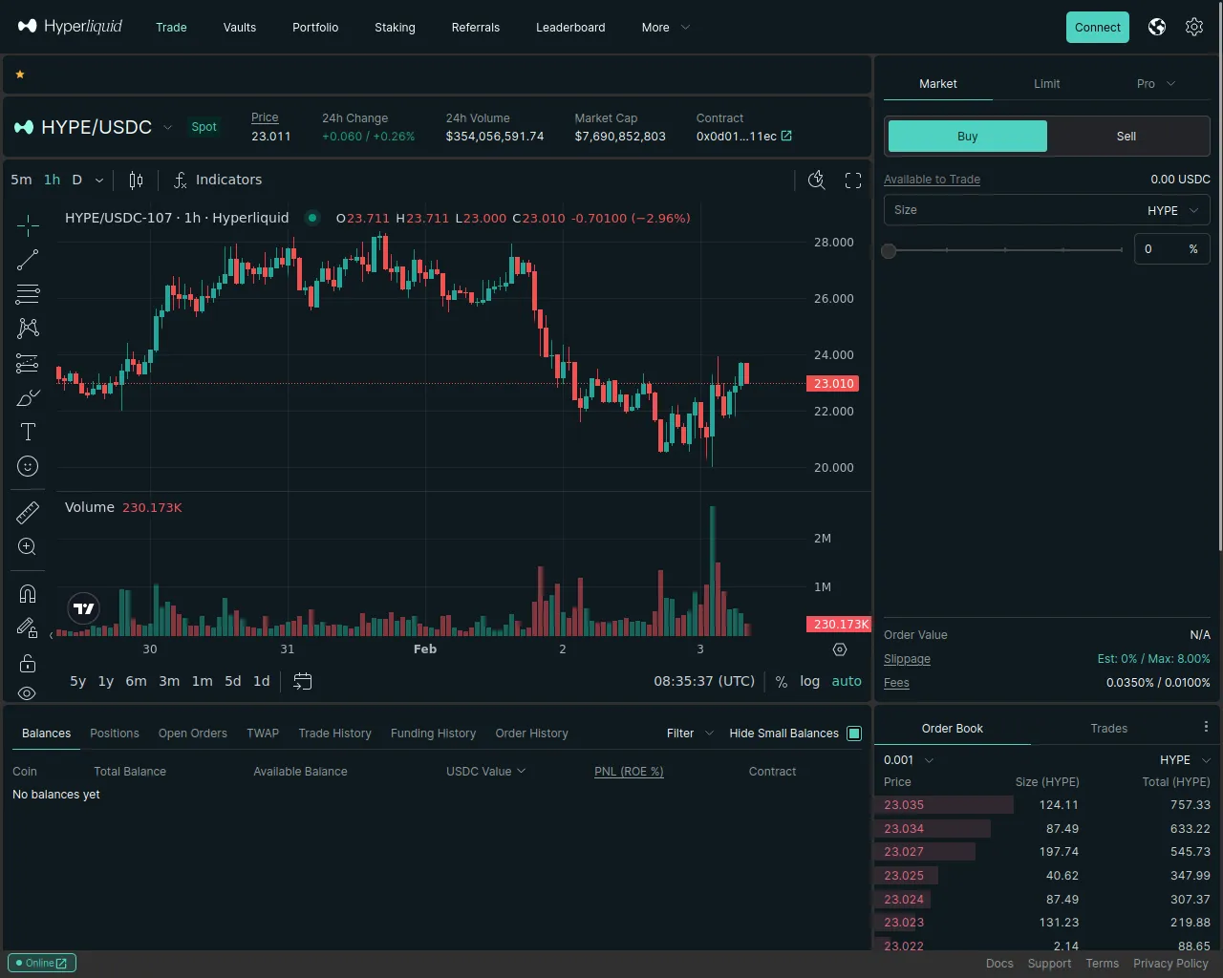
Task: Toggle log scale on chart
Action: coord(809,681)
